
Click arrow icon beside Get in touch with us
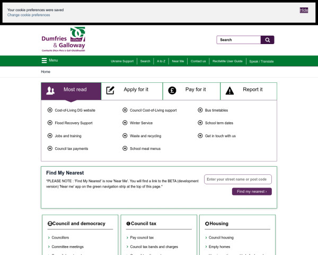click(200, 135)
